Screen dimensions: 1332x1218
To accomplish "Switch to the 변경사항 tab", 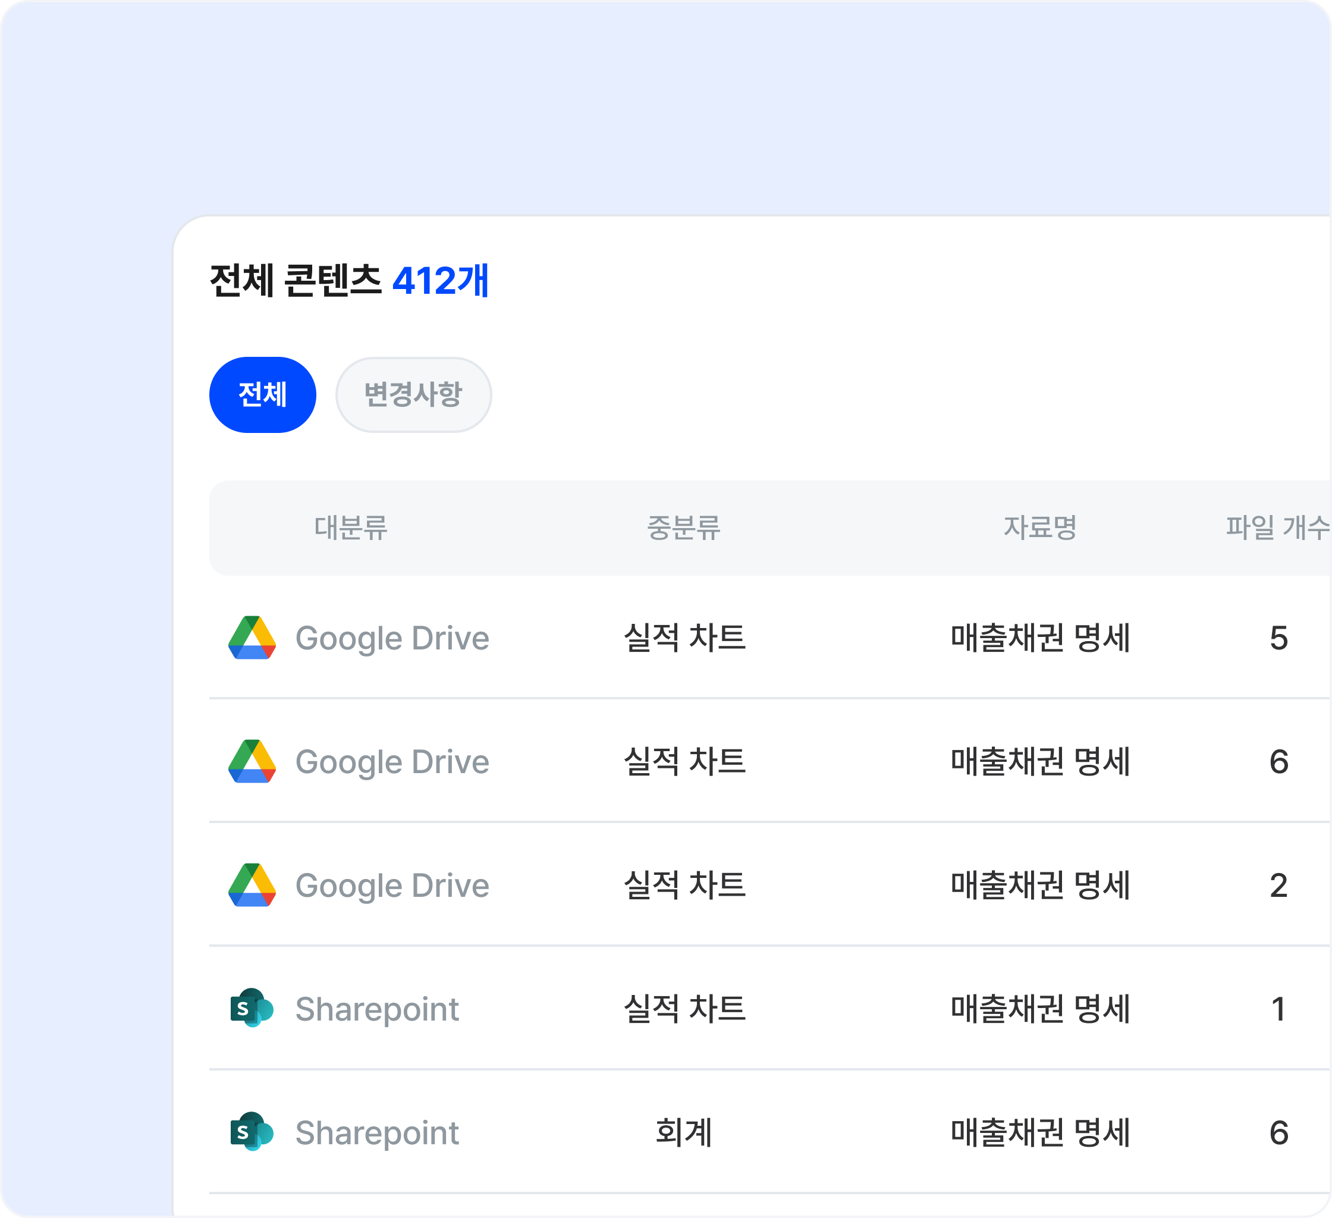I will [414, 394].
